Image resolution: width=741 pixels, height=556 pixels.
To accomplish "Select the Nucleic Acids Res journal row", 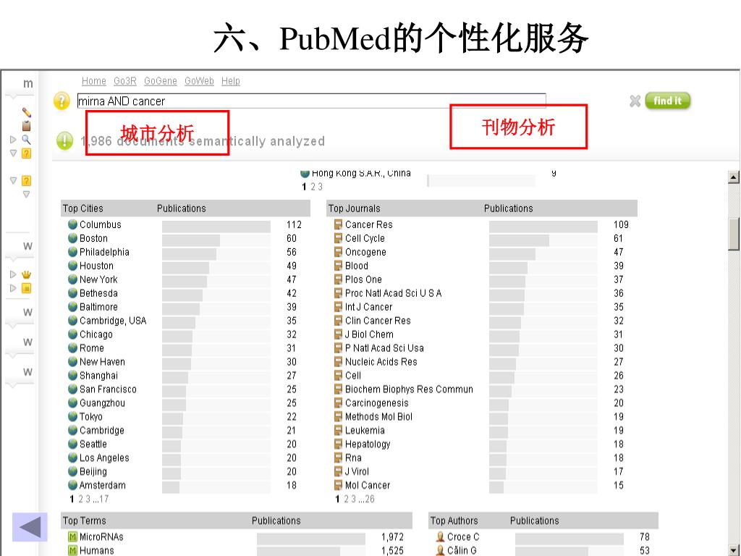I will click(482, 361).
